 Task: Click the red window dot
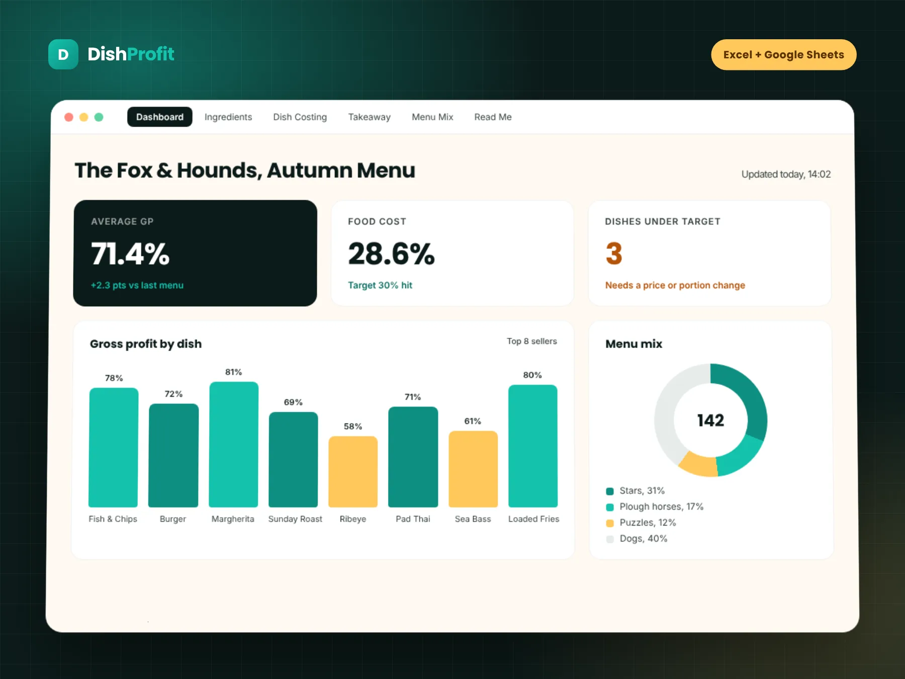pos(69,117)
